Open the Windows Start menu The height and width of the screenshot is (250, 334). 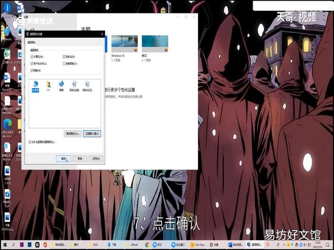click(x=5, y=245)
